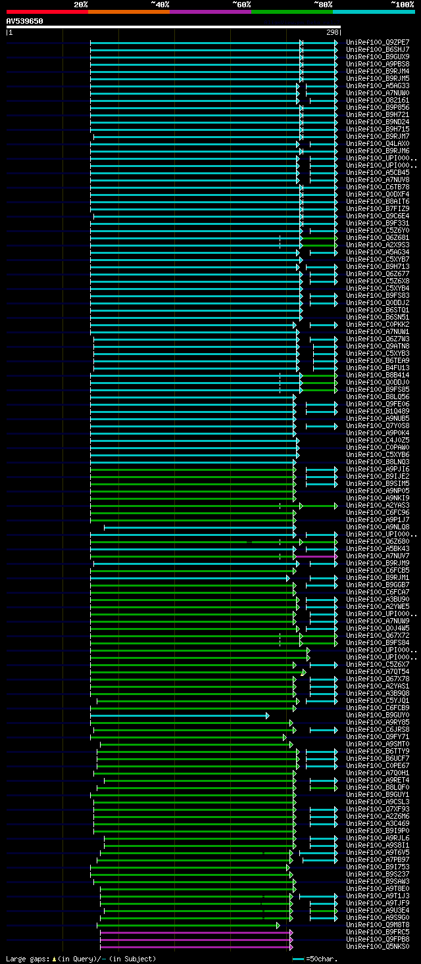The height and width of the screenshot is (964, 421).
Task: Click the UniRef100_C0PKK2 label
Action: tap(378, 324)
